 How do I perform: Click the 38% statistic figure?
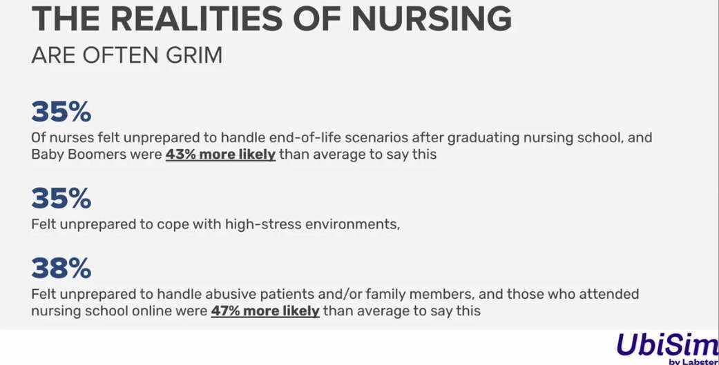(61, 268)
